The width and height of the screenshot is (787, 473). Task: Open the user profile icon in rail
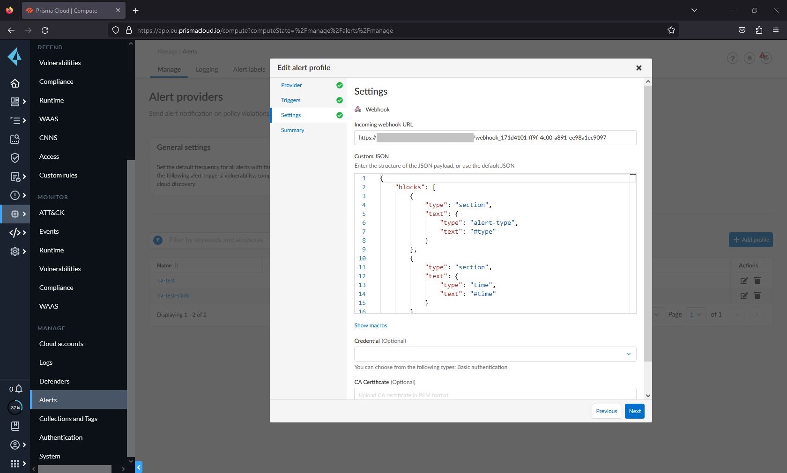[15, 445]
